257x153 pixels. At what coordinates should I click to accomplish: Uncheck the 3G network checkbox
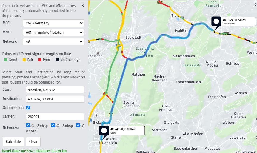point(53,125)
